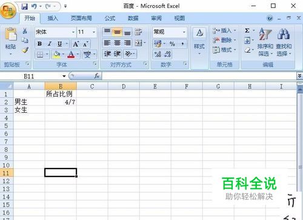303x220 pixels.
Task: Undo the last action
Action: click(34, 7)
